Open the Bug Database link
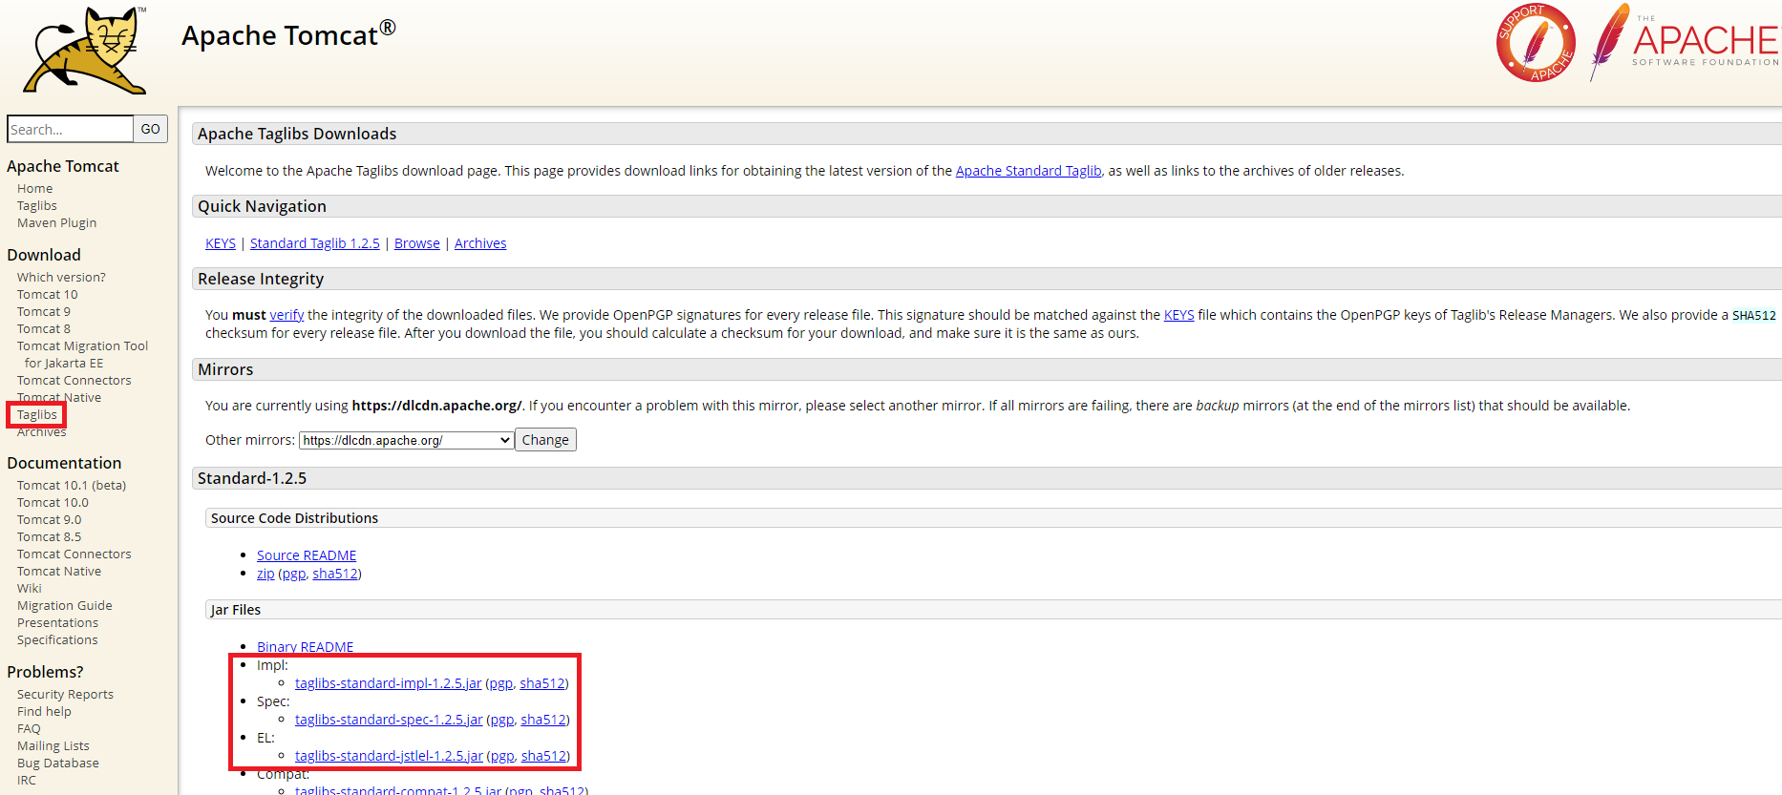 pos(58,764)
